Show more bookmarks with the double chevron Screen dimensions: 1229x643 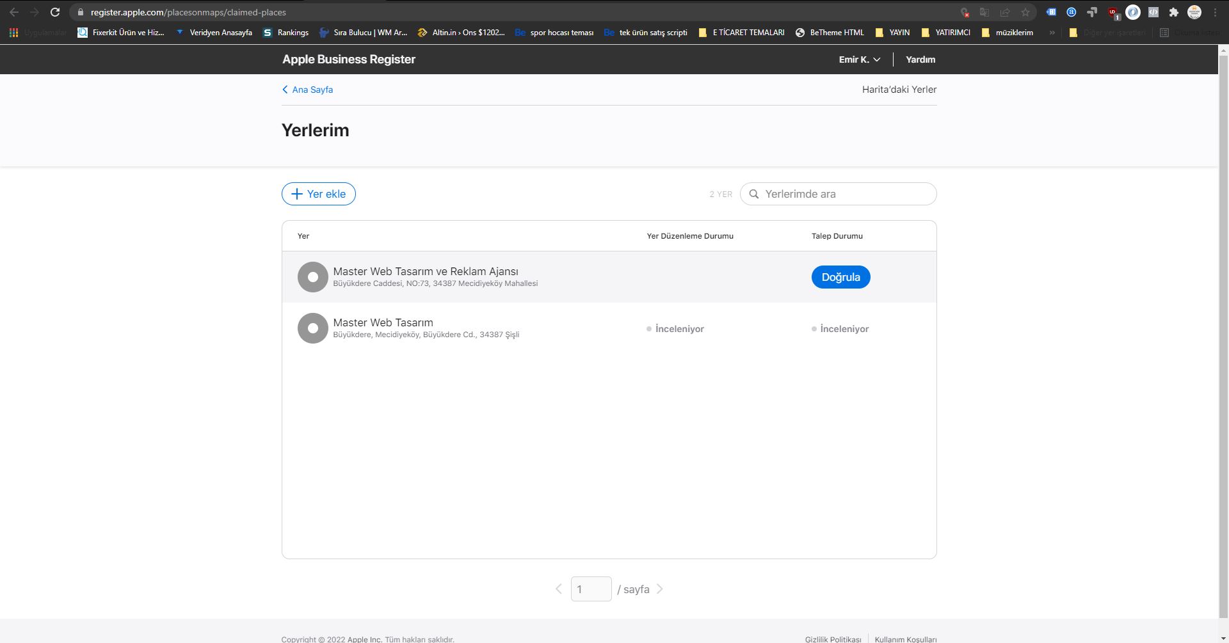pyautogui.click(x=1052, y=32)
